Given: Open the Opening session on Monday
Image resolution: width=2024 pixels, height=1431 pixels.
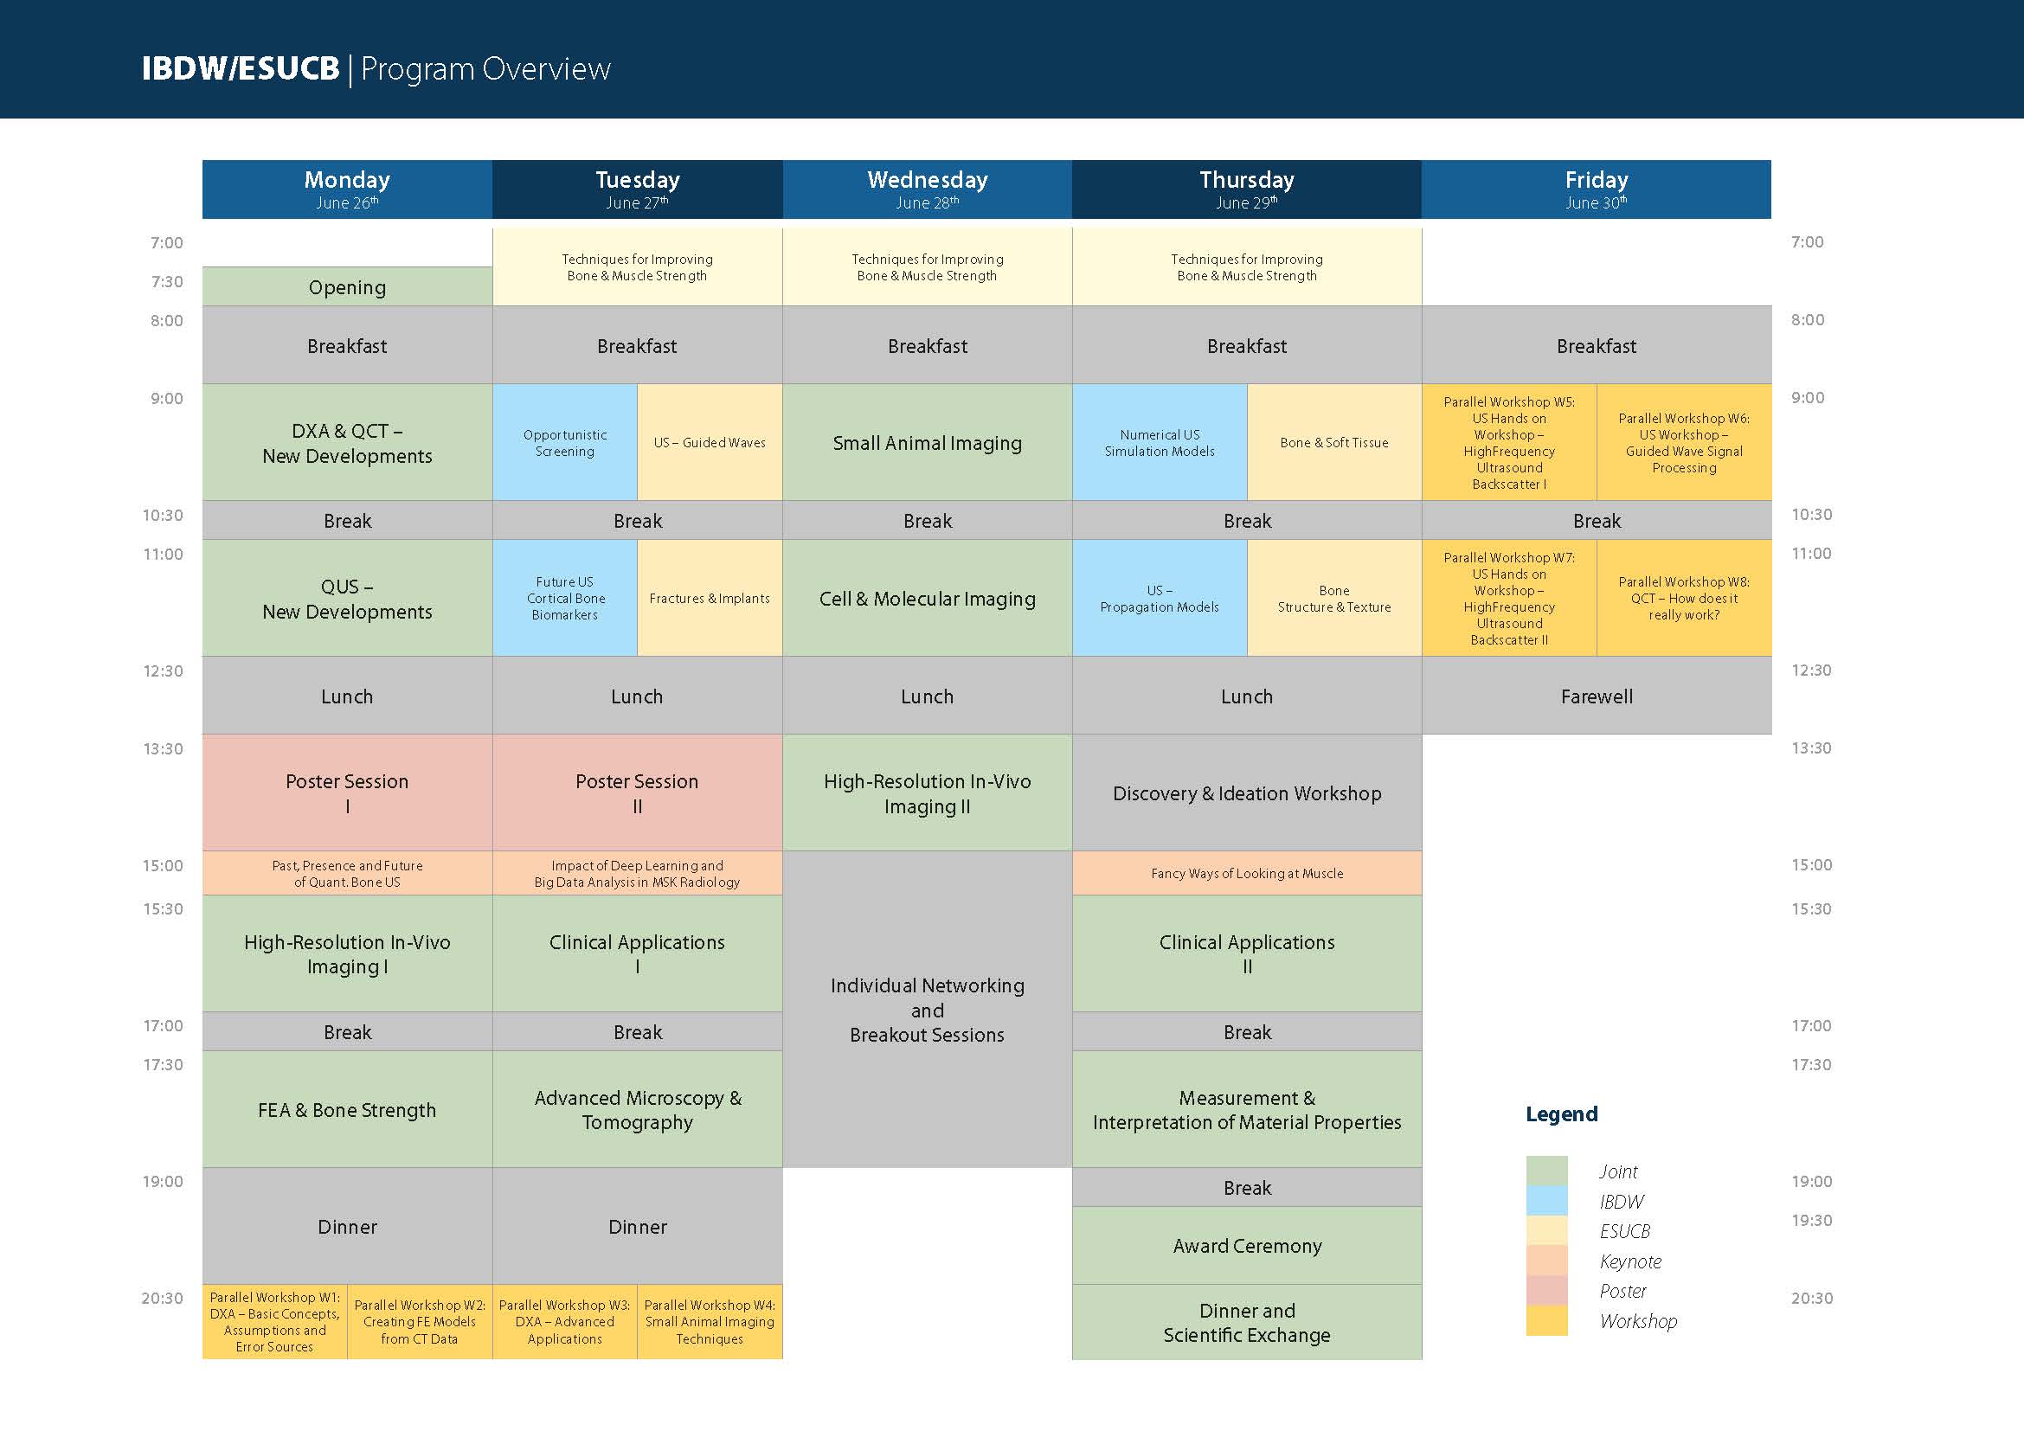Looking at the screenshot, I should point(346,287).
